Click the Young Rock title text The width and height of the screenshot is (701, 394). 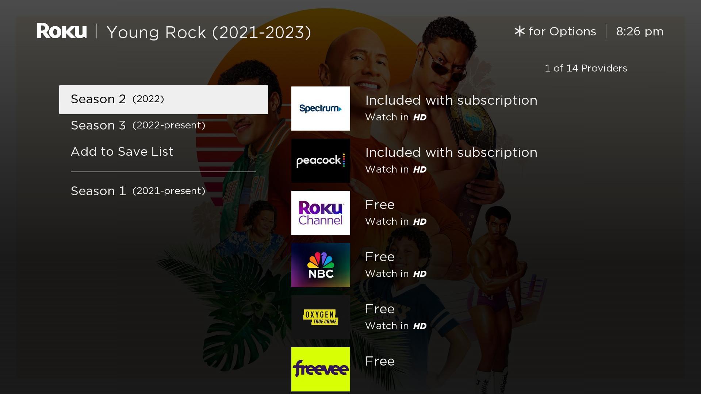[x=209, y=32]
